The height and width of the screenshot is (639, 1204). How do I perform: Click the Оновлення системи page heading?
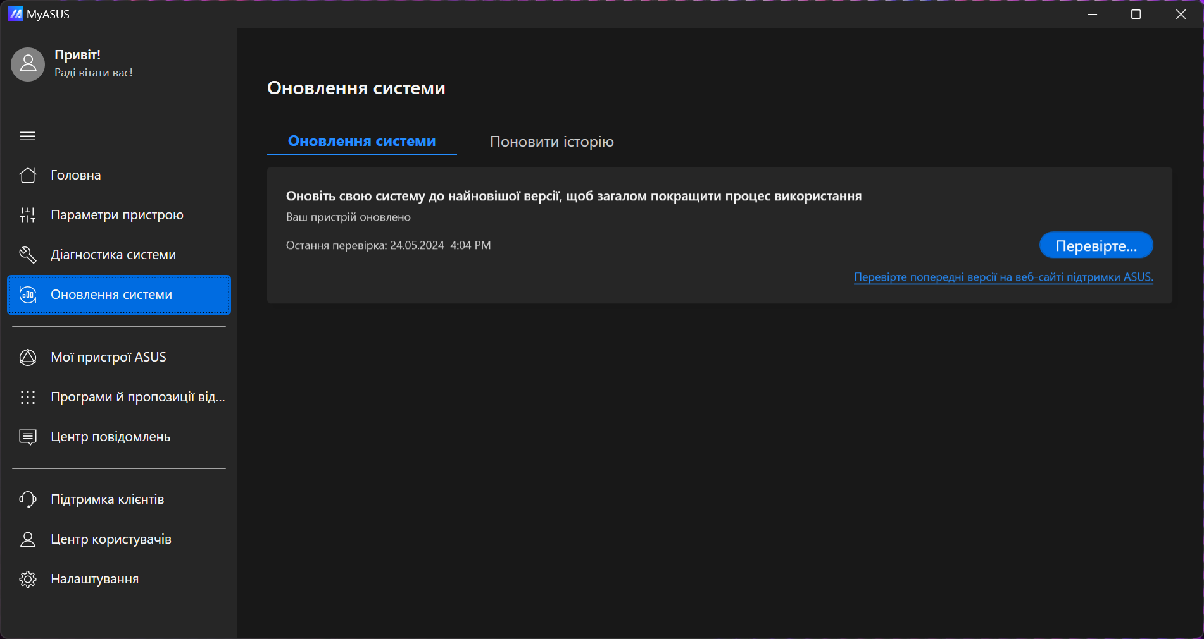coord(356,88)
